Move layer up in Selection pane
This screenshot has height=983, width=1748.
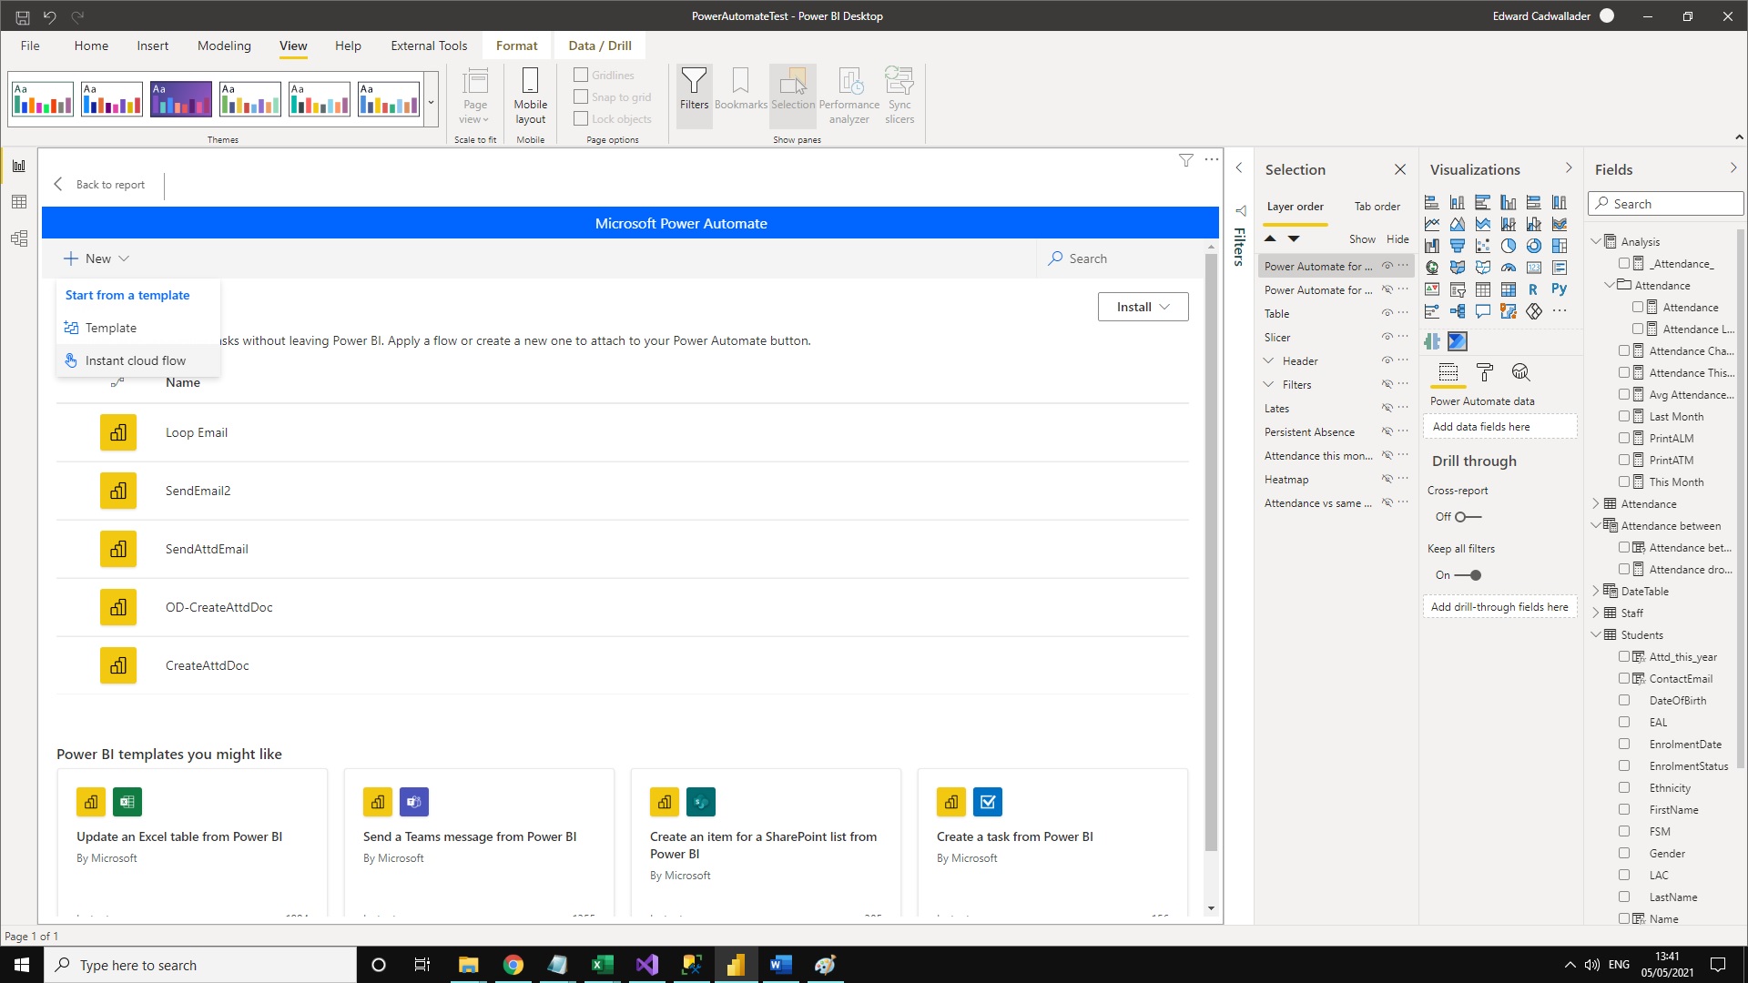[1270, 238]
